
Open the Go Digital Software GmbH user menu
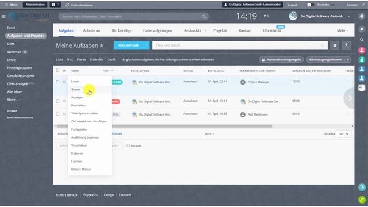point(325,16)
